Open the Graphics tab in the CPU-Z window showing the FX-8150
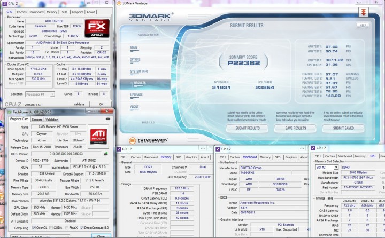Viewport: 385px width, 238px height. (78, 12)
